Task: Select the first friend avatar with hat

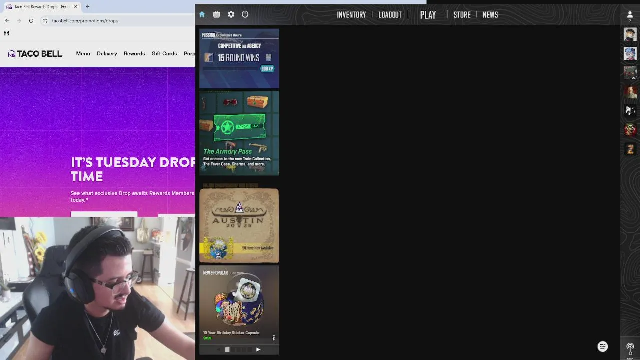Action: [630, 34]
